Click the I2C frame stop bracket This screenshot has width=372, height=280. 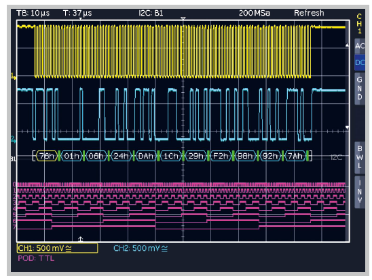coord(310,156)
